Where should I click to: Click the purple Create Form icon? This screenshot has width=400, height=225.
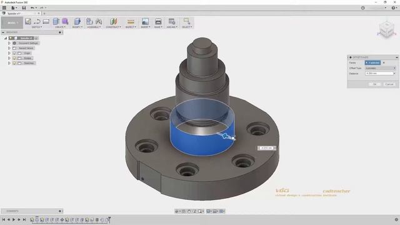coord(65,21)
